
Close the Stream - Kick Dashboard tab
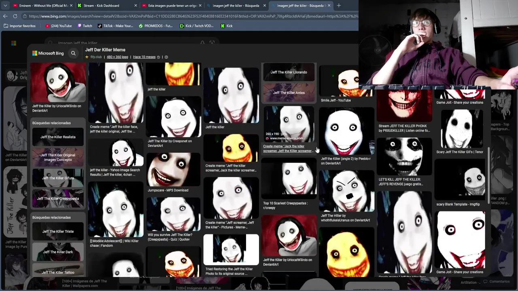click(136, 6)
